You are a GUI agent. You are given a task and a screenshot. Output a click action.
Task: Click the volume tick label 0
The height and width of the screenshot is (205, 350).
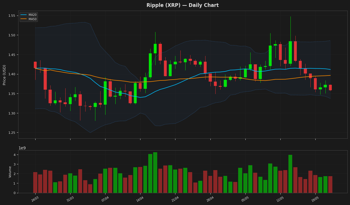[14, 193]
